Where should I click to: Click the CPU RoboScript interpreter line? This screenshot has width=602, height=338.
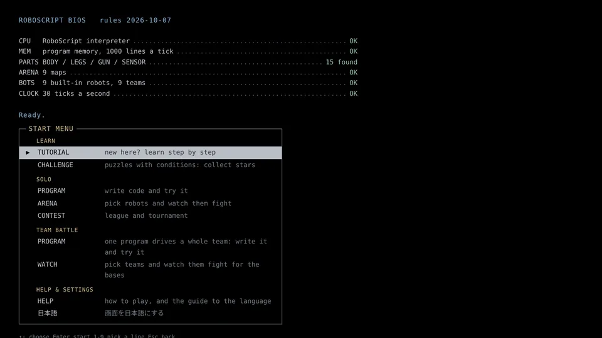(188, 41)
